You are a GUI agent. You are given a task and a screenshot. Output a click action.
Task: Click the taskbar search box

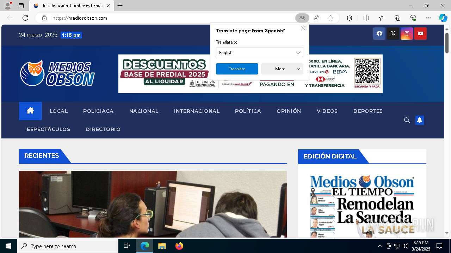tap(68, 246)
